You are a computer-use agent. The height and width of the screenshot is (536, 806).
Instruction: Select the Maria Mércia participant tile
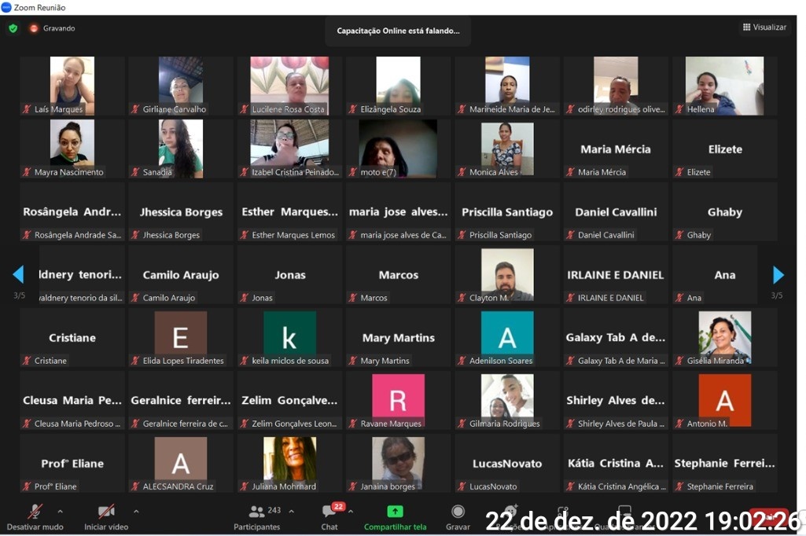pyautogui.click(x=614, y=149)
